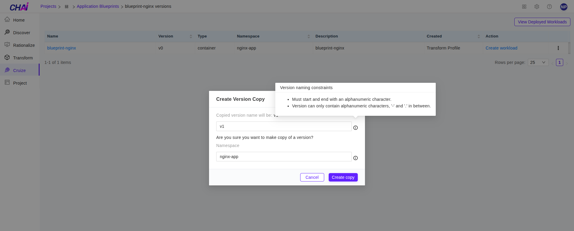Open three-dot actions menu for blueprint-nginx row
The height and width of the screenshot is (231, 574).
(x=558, y=48)
